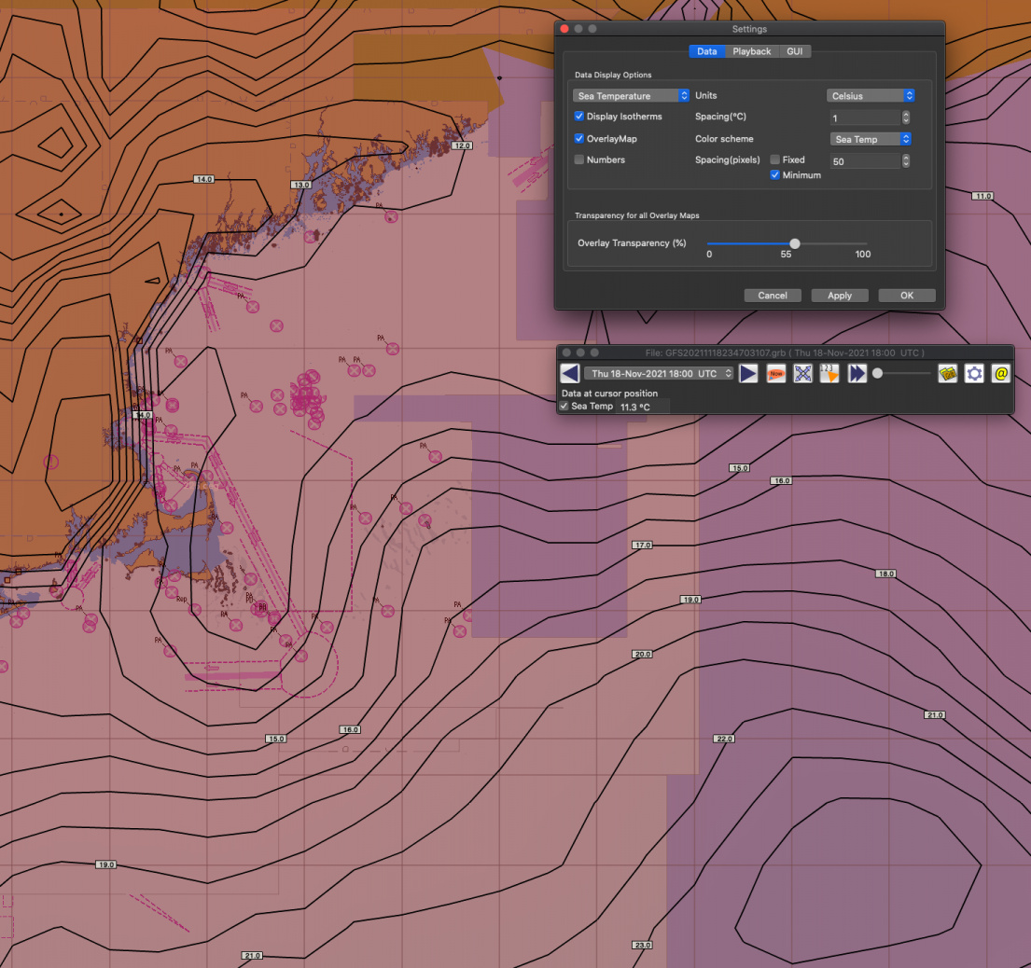Screen dimensions: 1031x968
Task: Click the Spacing(pixels) field showing 50
Action: pyautogui.click(x=865, y=161)
